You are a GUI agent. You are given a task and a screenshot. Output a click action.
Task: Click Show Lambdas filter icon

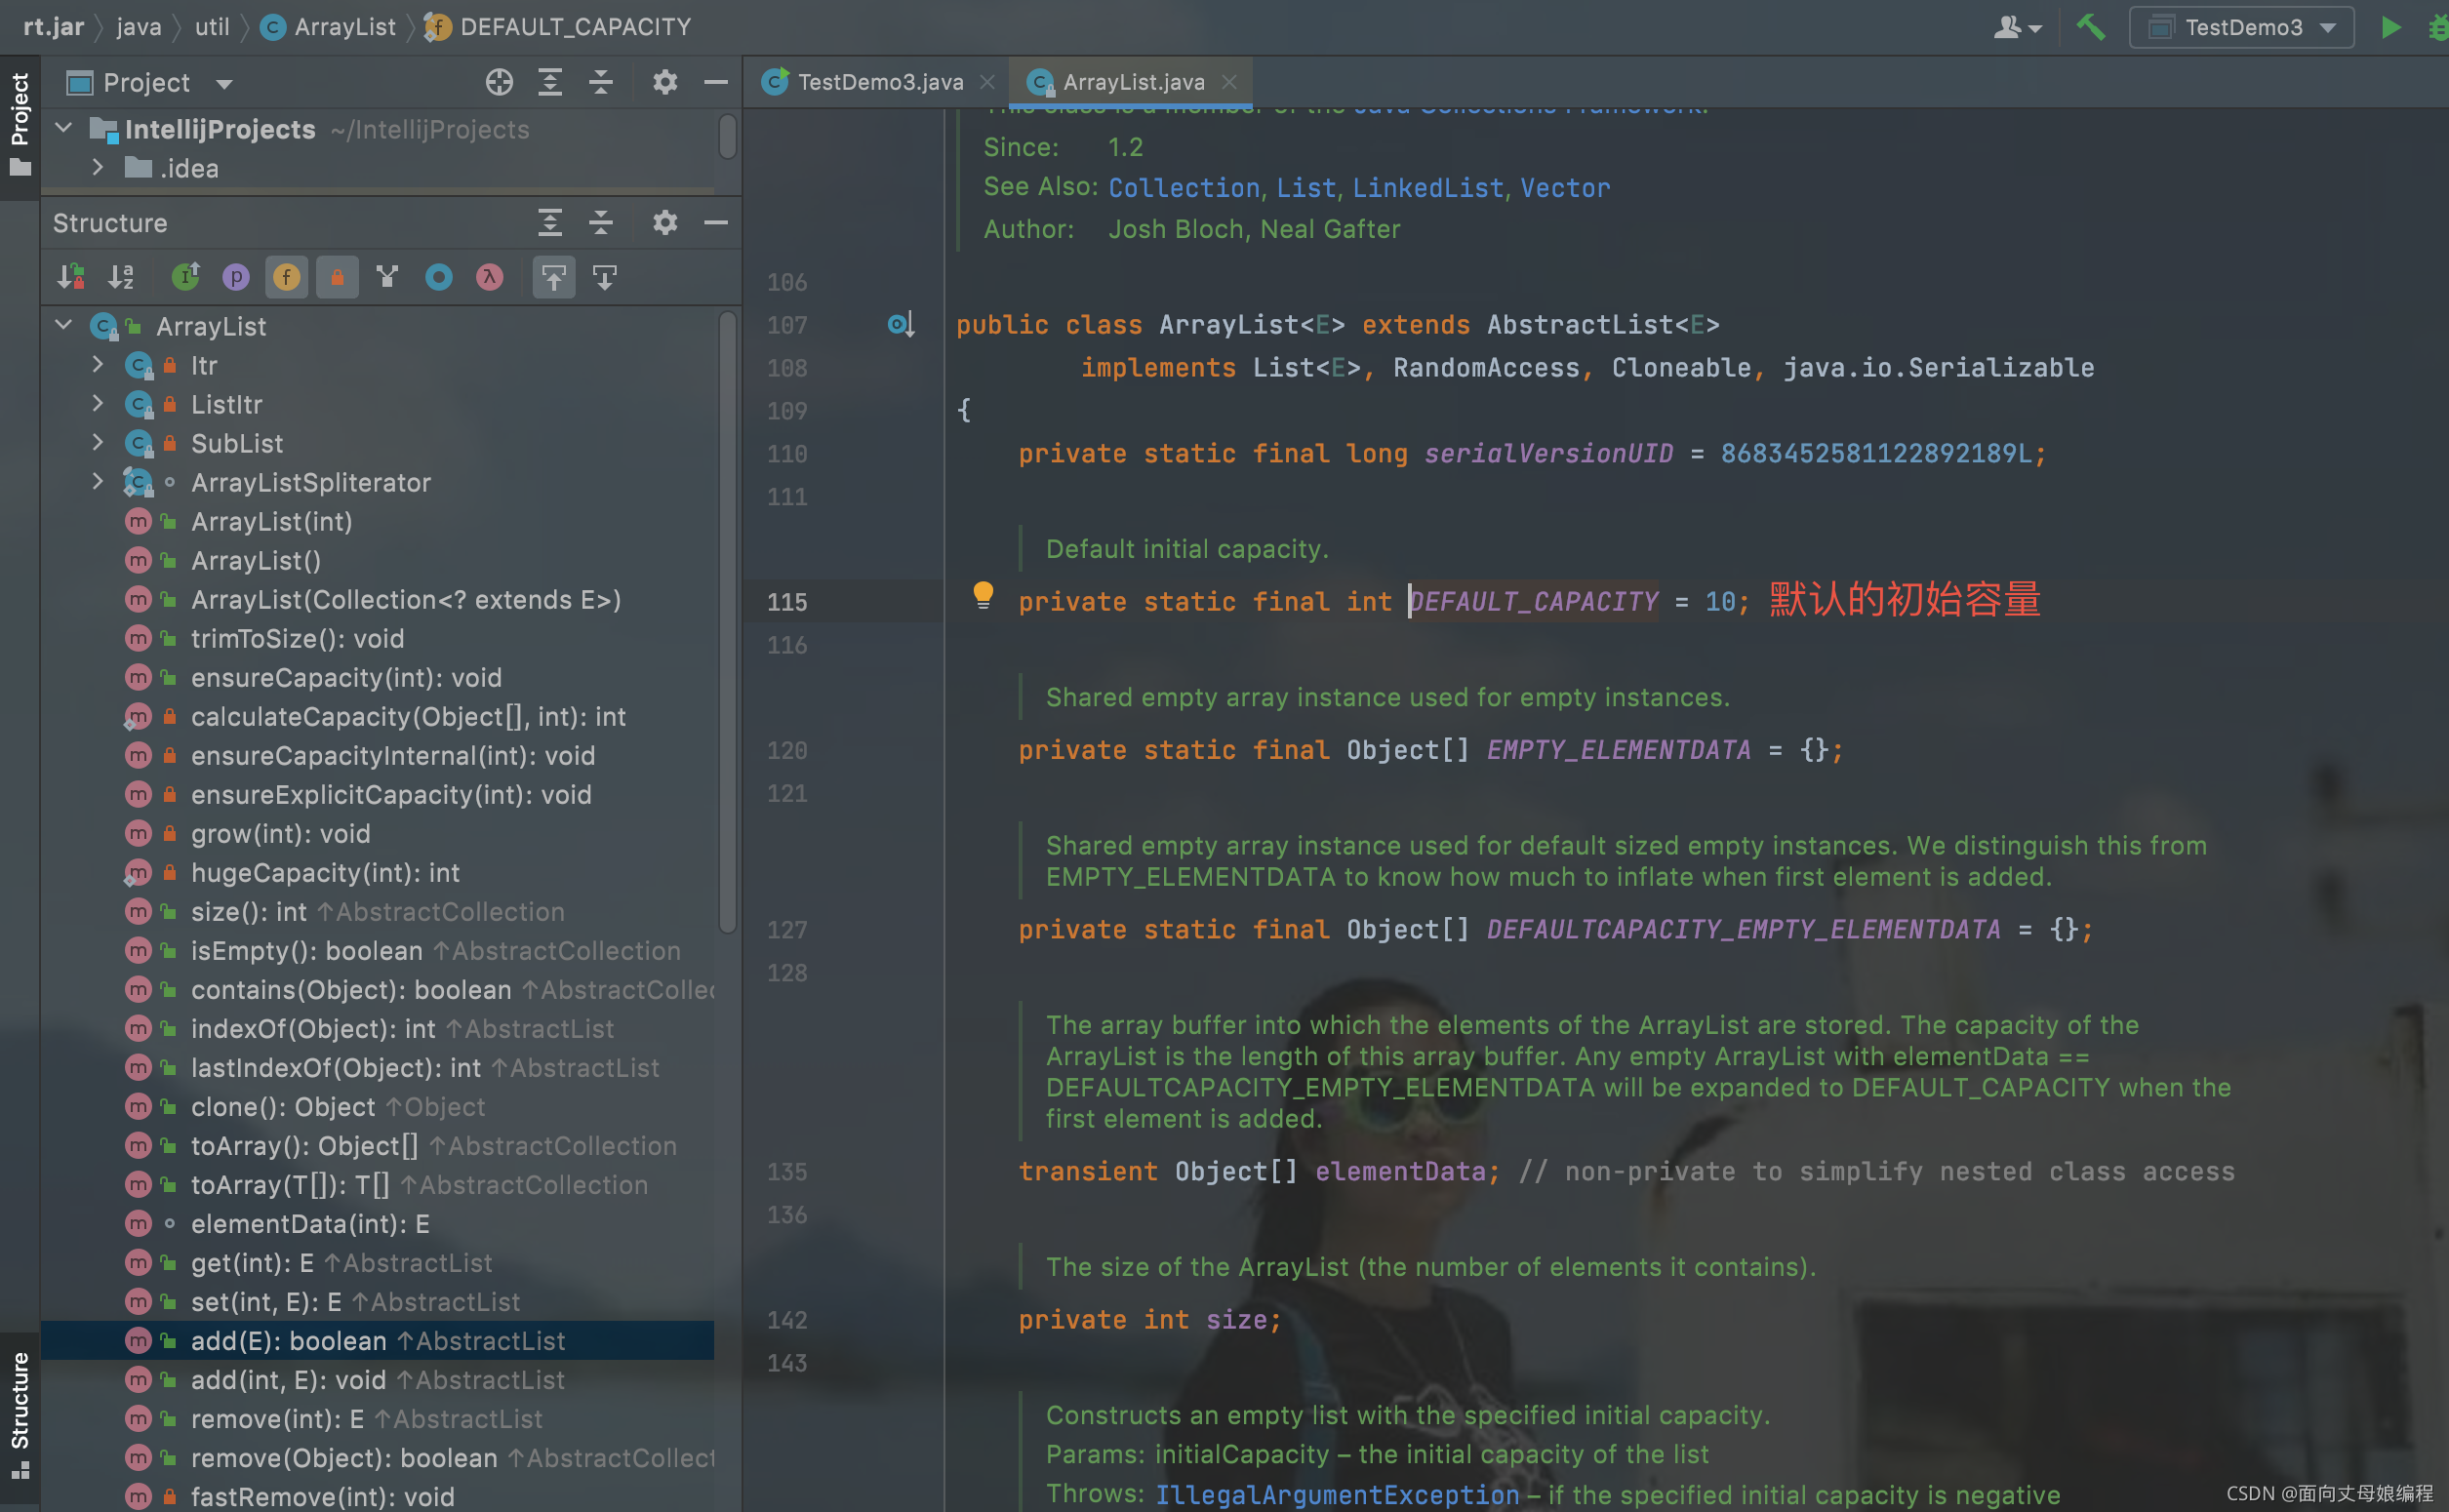[489, 277]
